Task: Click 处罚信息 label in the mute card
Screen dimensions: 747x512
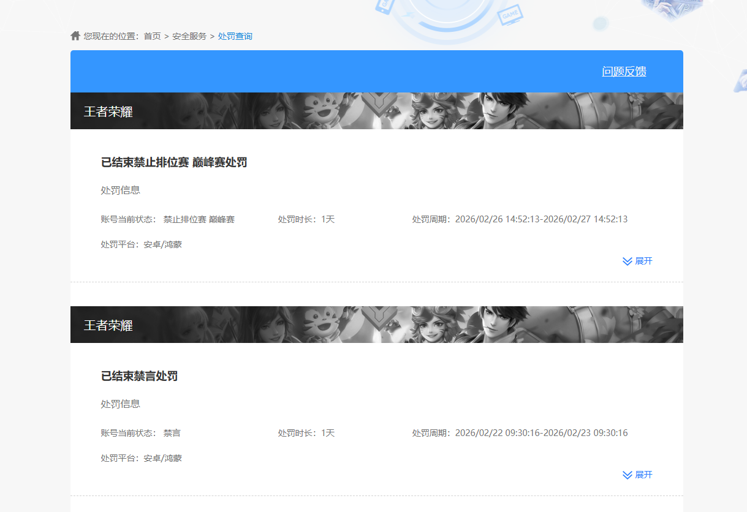Action: 121,404
